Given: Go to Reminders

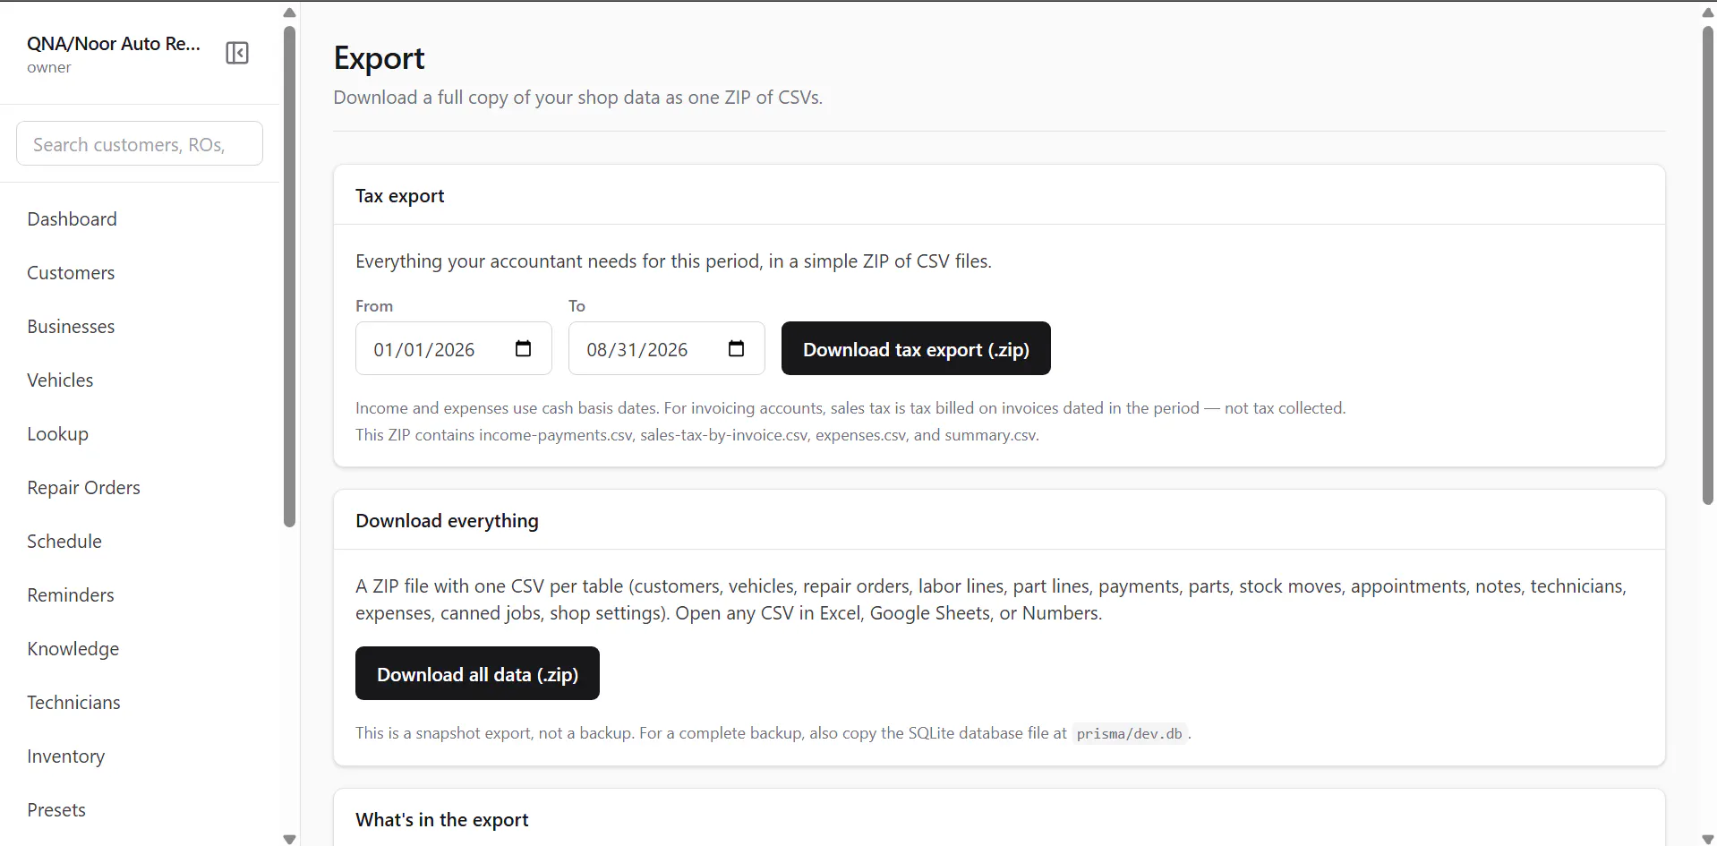Looking at the screenshot, I should tap(71, 595).
